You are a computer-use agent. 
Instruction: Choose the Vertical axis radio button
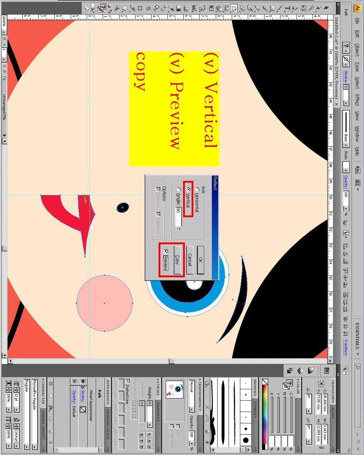pos(188,189)
